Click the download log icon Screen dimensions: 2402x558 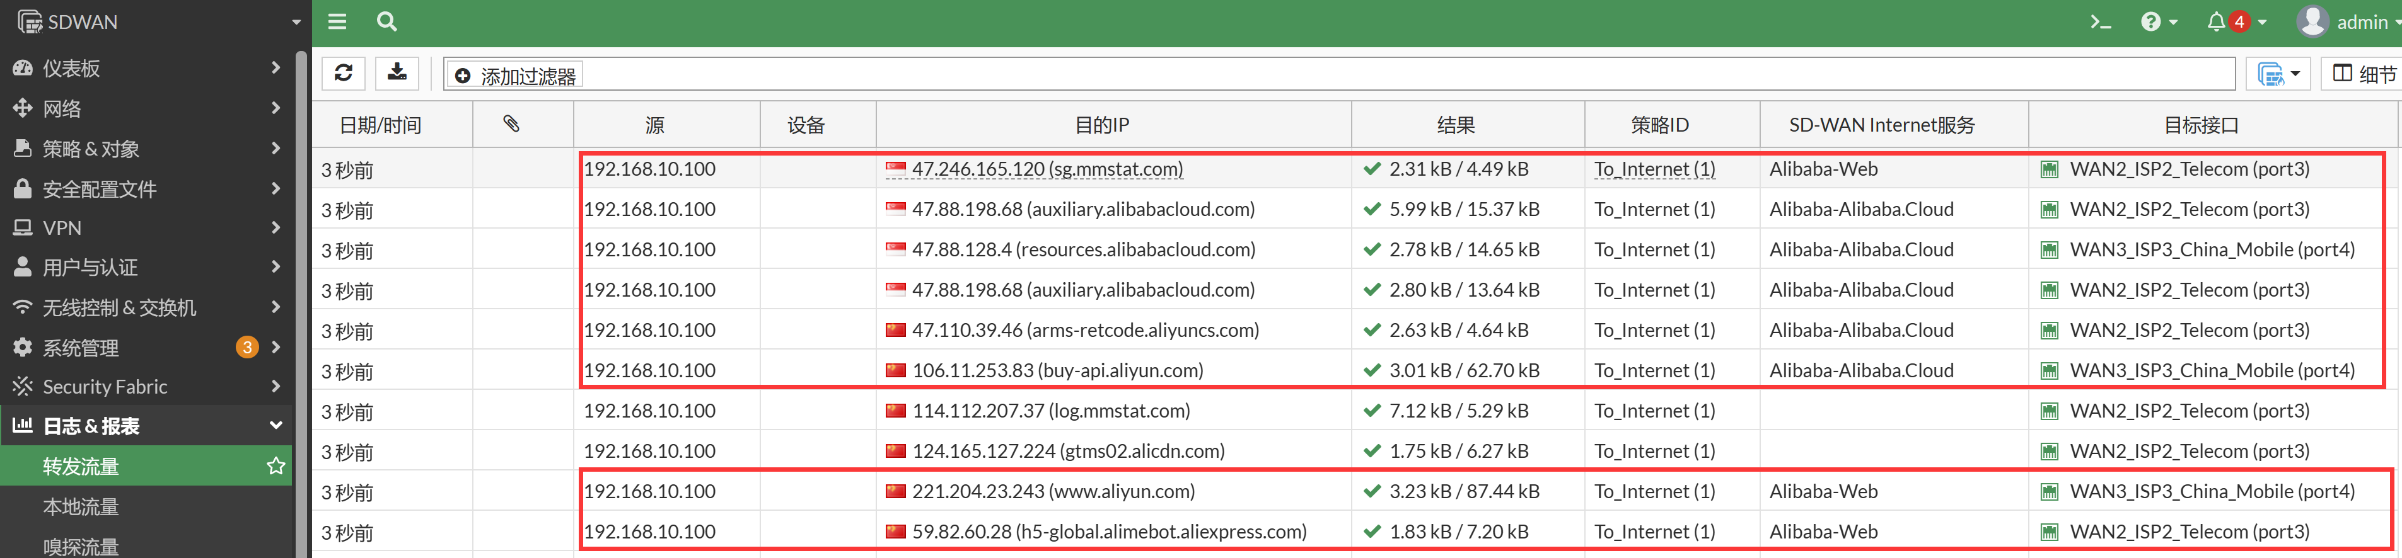(x=397, y=72)
